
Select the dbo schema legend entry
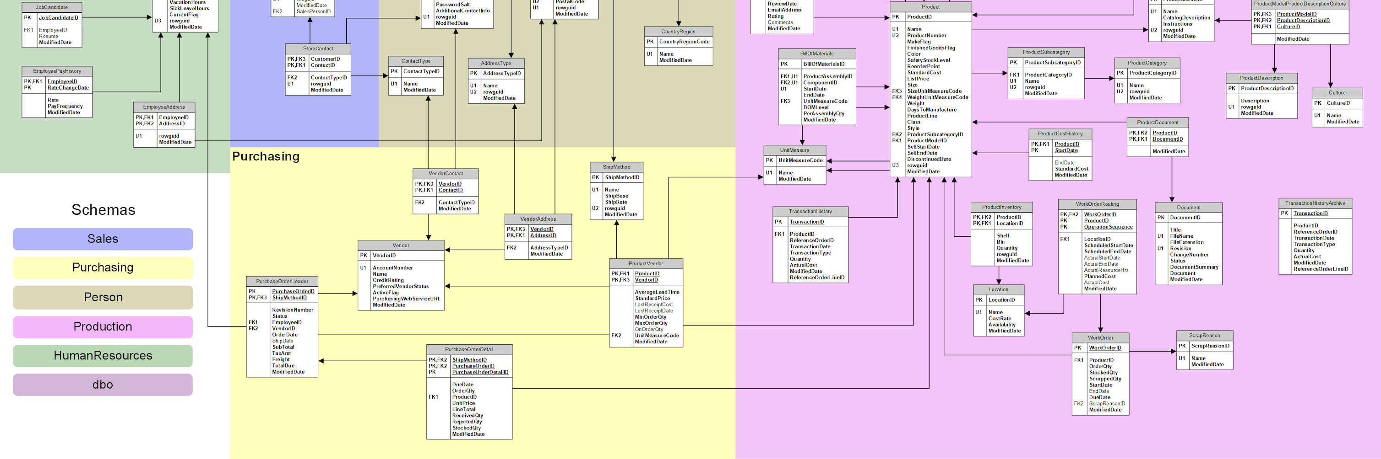pyautogui.click(x=103, y=384)
